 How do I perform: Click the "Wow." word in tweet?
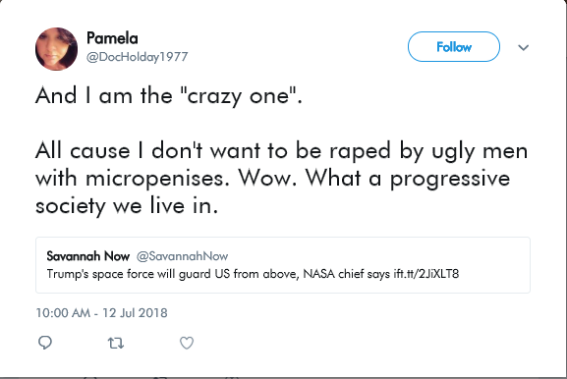point(267,178)
